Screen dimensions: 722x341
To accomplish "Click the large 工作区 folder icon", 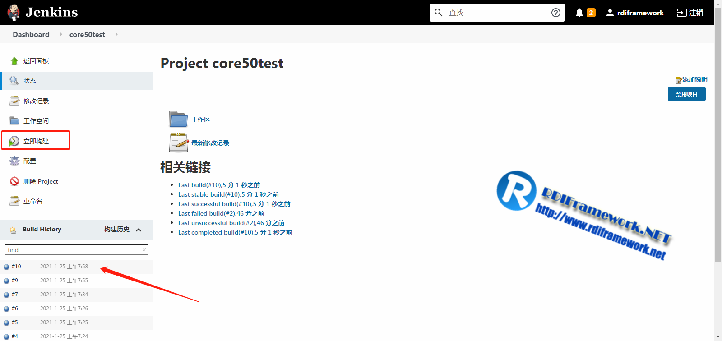I will [x=178, y=119].
